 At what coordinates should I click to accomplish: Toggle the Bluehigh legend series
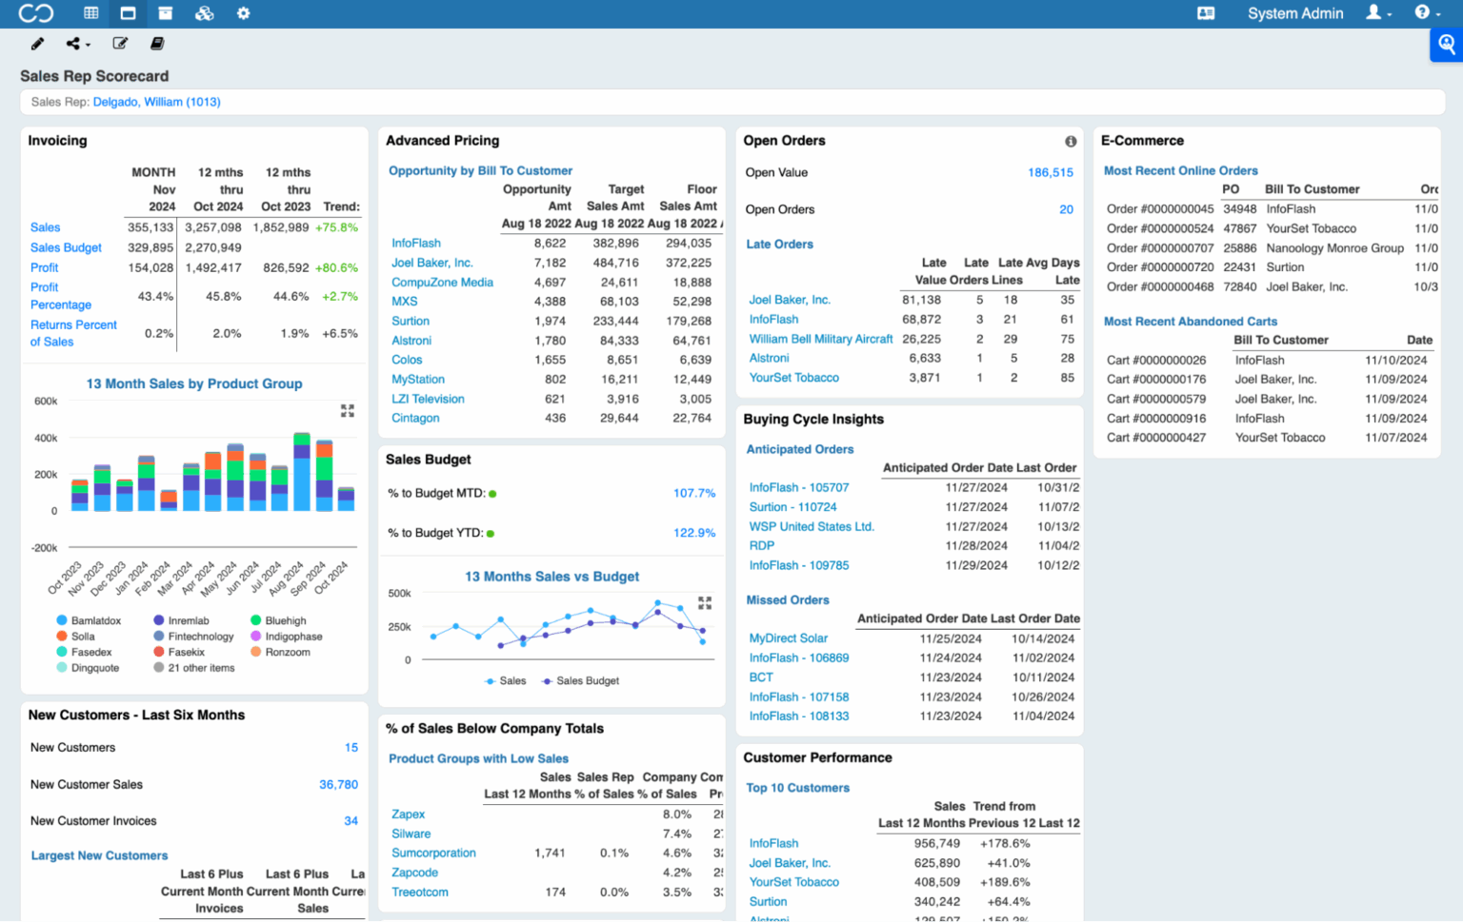[278, 620]
